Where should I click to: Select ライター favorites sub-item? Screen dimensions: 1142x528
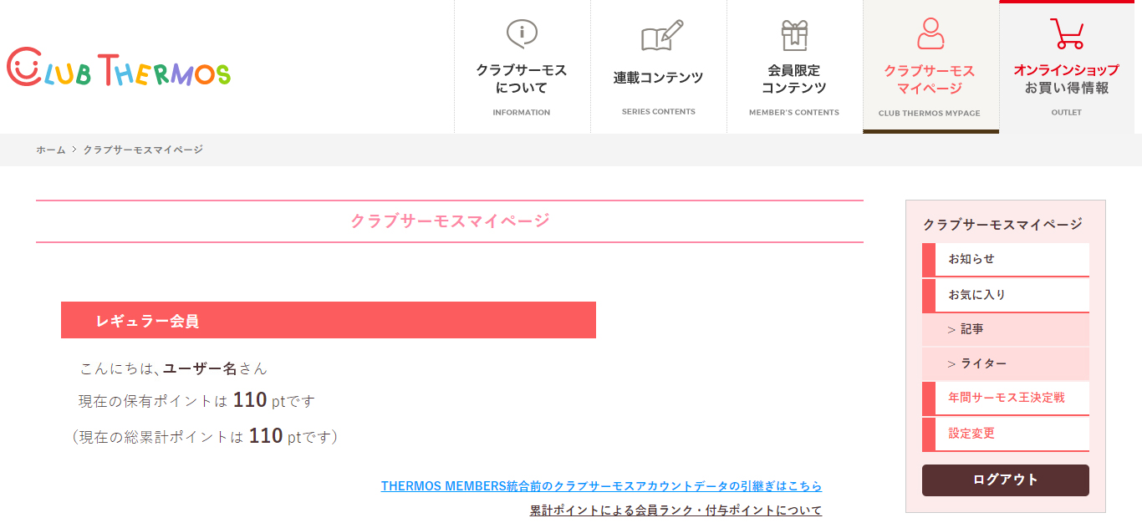(1006, 363)
